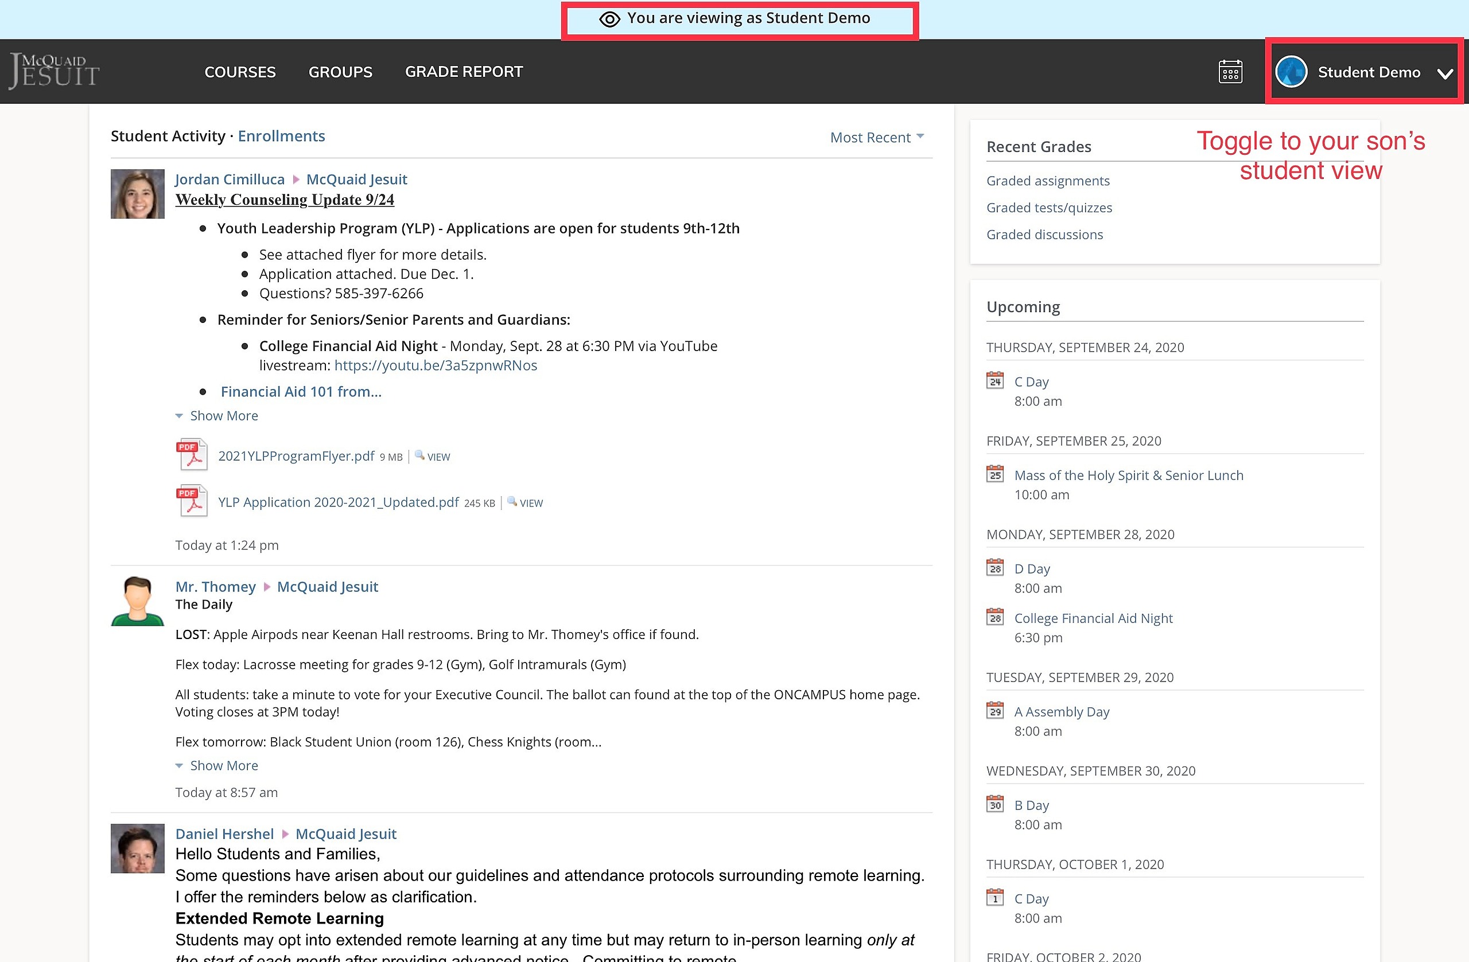Click the College Financial Aid Night calendar icon
The width and height of the screenshot is (1469, 962).
[x=995, y=618]
